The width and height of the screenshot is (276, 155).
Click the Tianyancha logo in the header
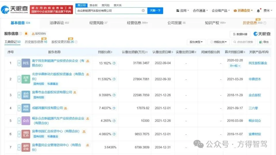(x=14, y=9)
